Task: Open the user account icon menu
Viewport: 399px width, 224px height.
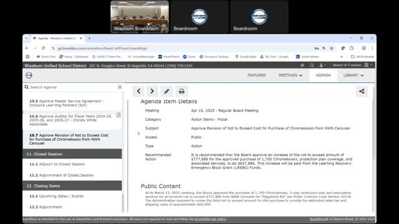Action: coord(322,65)
